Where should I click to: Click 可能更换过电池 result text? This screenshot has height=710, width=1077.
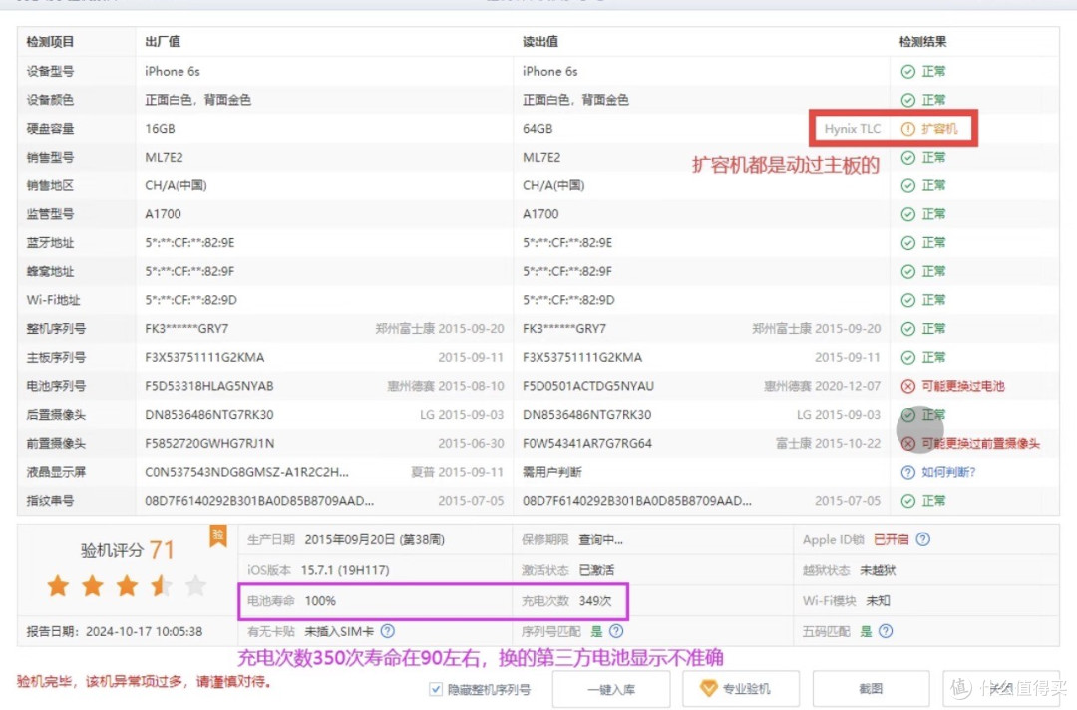point(963,387)
